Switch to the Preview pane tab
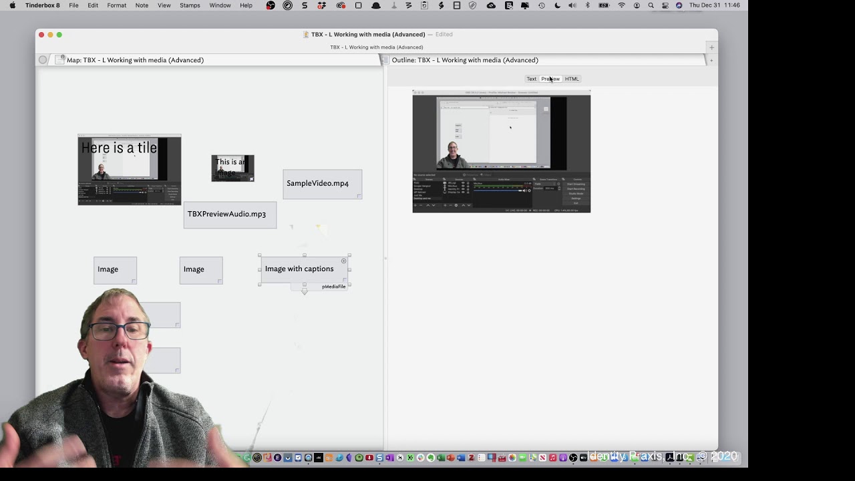Screen dimensions: 855x481 click(550, 79)
